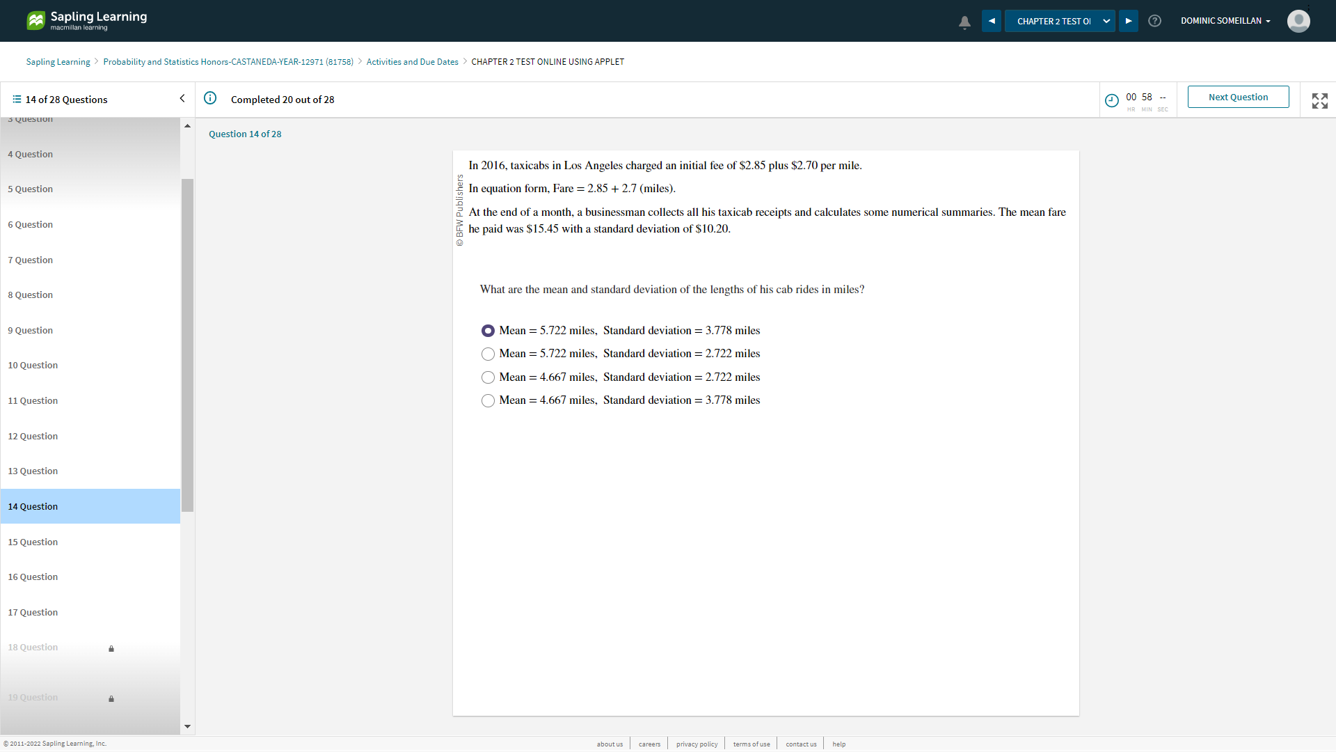Select the Mean 4.667, deviation 3.778 option
Screen dimensions: 1336x752
click(x=488, y=400)
